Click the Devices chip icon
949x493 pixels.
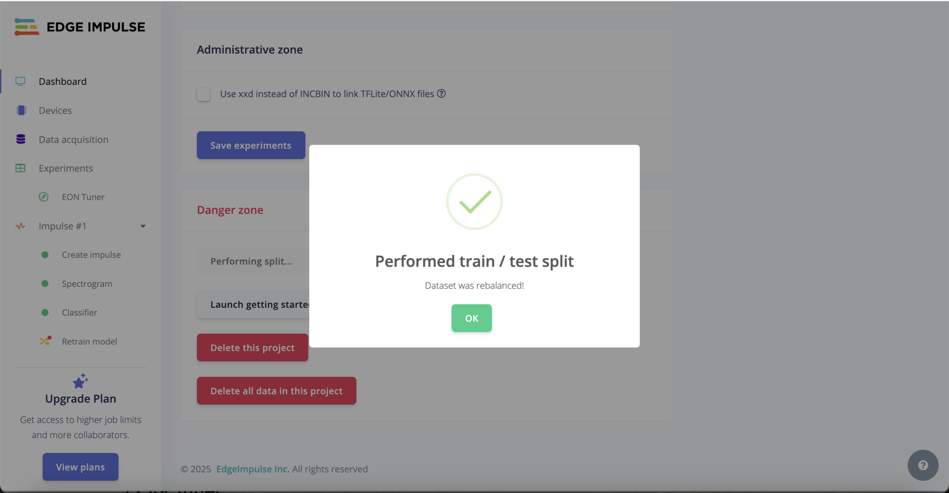21,110
